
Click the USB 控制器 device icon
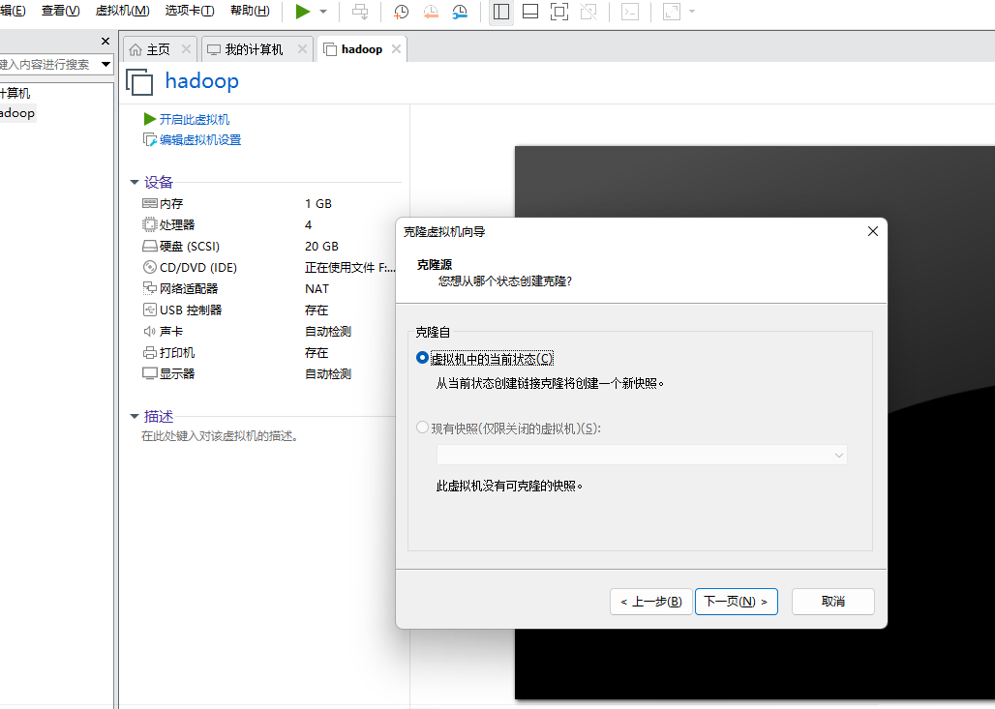coord(150,310)
